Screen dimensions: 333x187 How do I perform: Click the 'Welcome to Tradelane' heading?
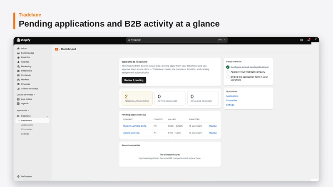(x=134, y=62)
